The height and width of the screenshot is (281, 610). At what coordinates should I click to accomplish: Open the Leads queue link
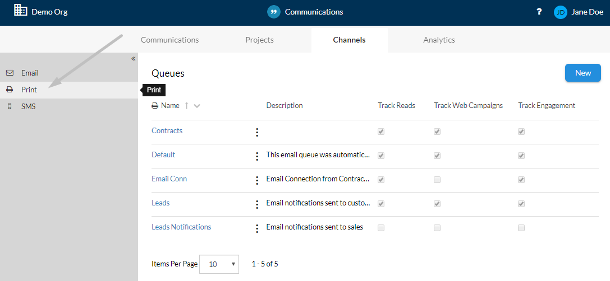click(160, 203)
